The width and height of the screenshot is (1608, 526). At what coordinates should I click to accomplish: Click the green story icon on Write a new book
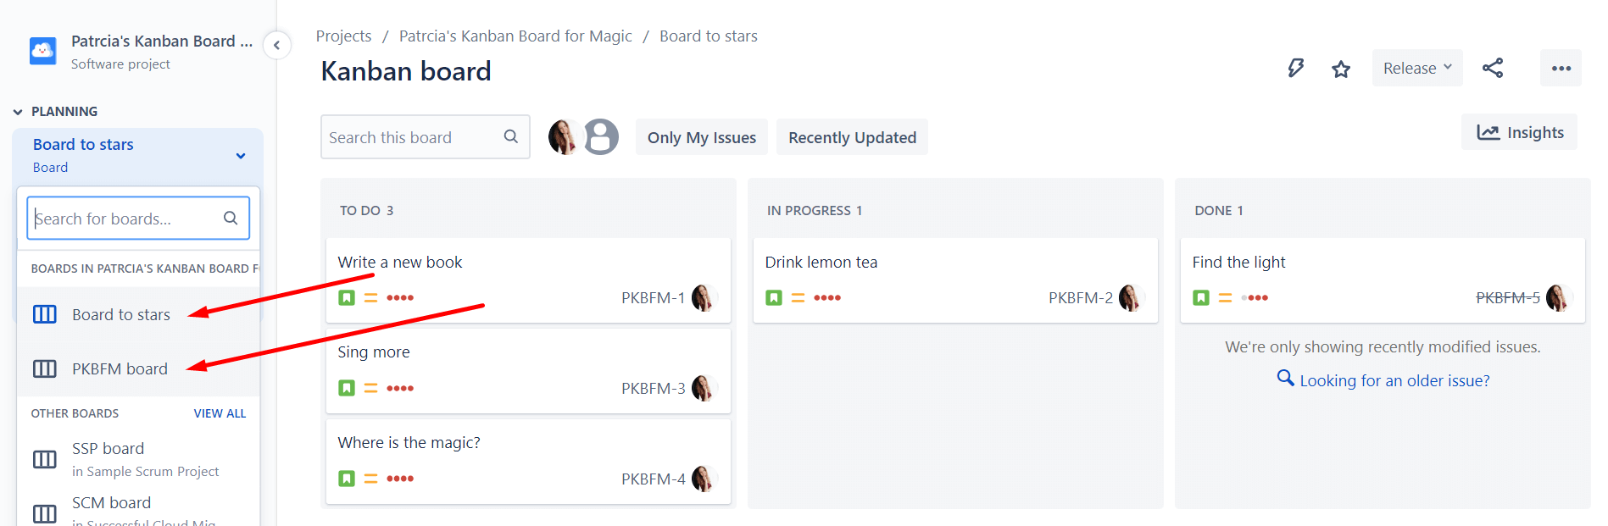coord(347,297)
